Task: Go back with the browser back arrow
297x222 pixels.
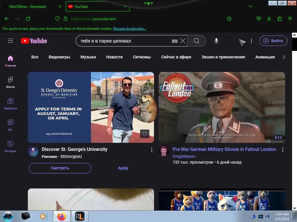Action: pyautogui.click(x=7, y=19)
